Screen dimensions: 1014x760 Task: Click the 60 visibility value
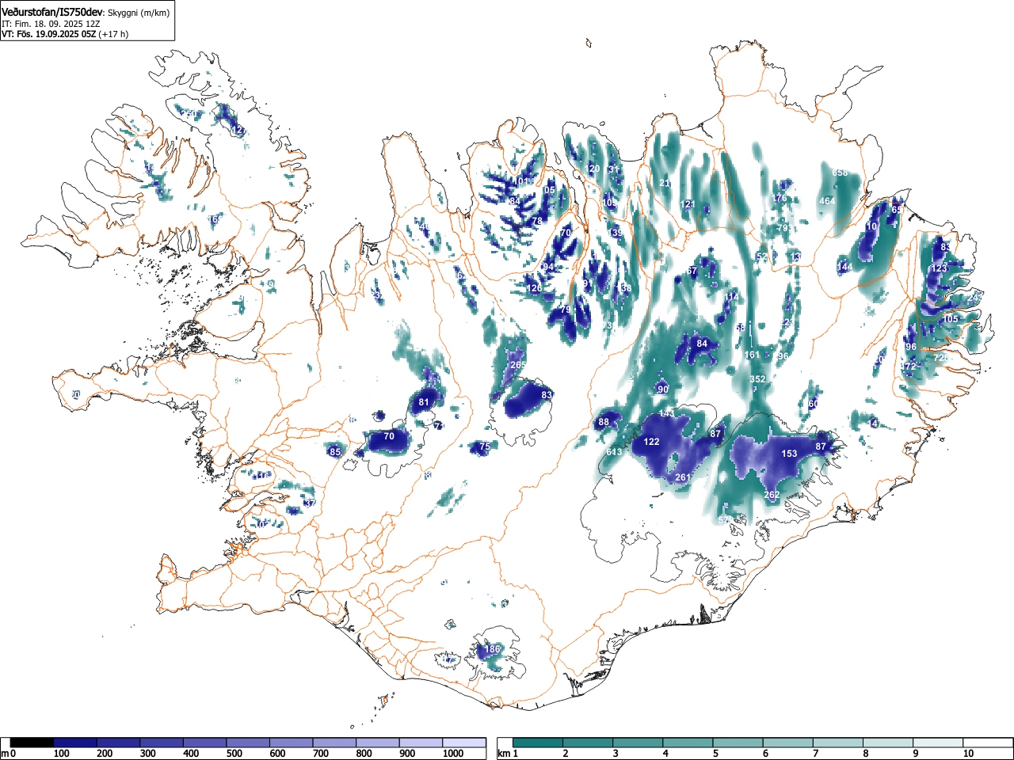click(x=813, y=404)
